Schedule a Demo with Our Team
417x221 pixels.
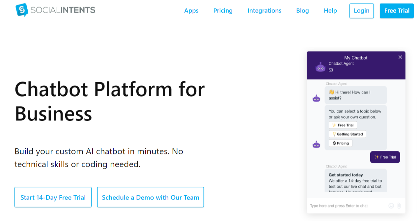click(151, 197)
